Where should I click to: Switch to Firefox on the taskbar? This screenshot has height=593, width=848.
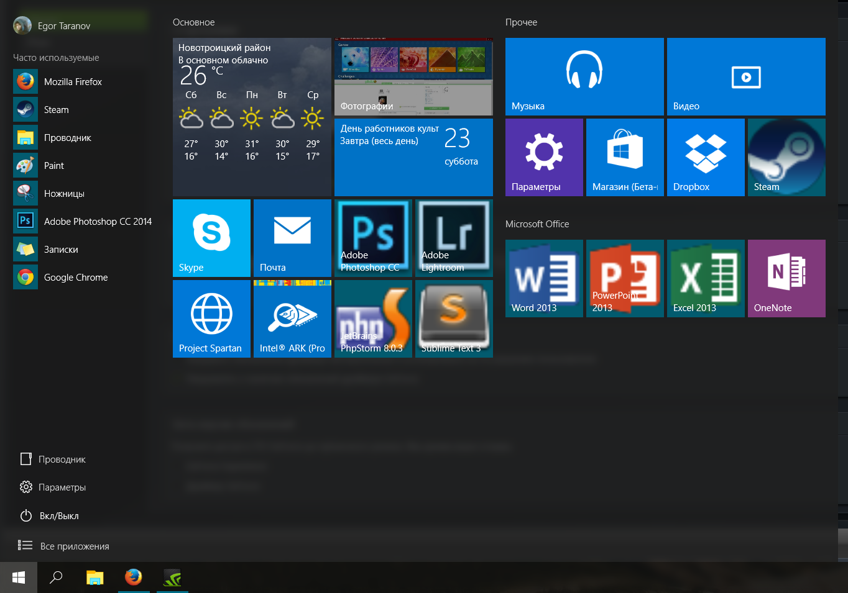133,577
